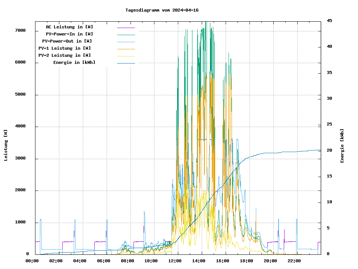358x269 pixels.
Task: Click the 'PV-Power-In in [W]' legend entry
Action: point(69,34)
